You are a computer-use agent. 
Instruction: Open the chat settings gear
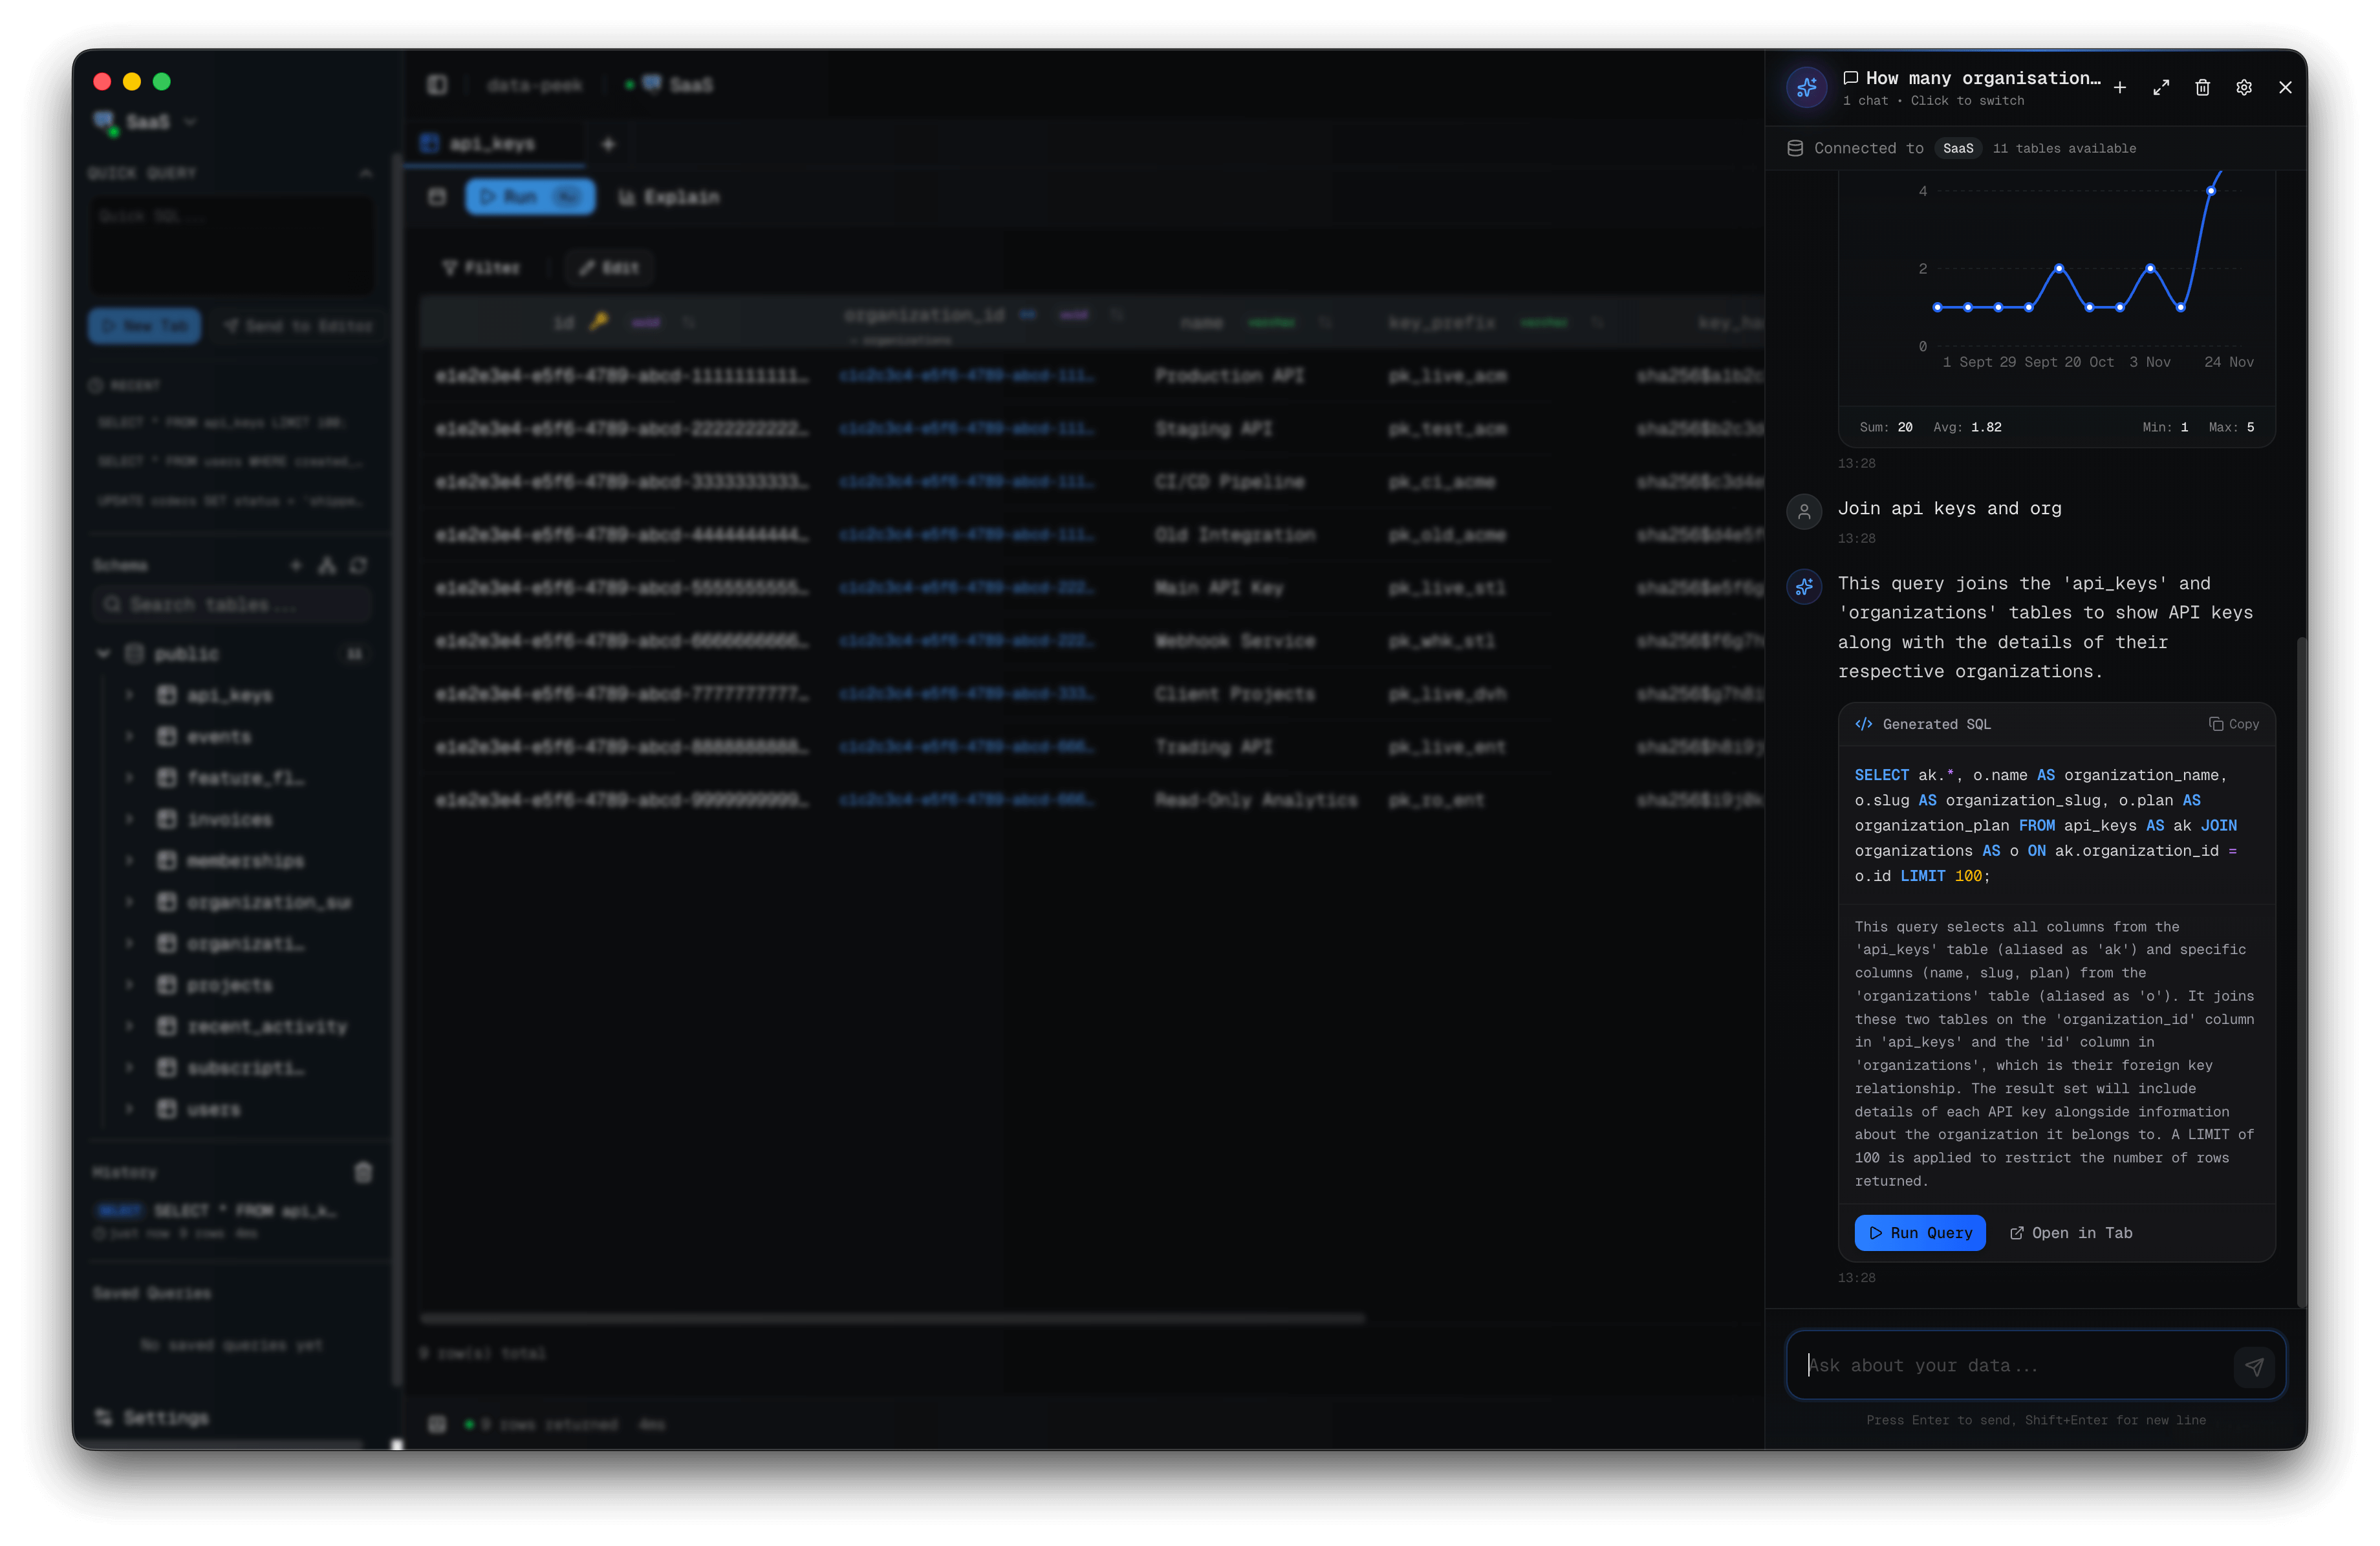pyautogui.click(x=2243, y=88)
